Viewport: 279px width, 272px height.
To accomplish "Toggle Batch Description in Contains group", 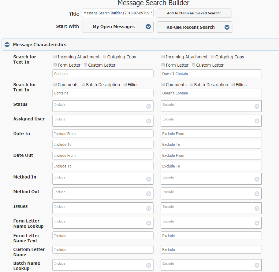I will point(84,84).
